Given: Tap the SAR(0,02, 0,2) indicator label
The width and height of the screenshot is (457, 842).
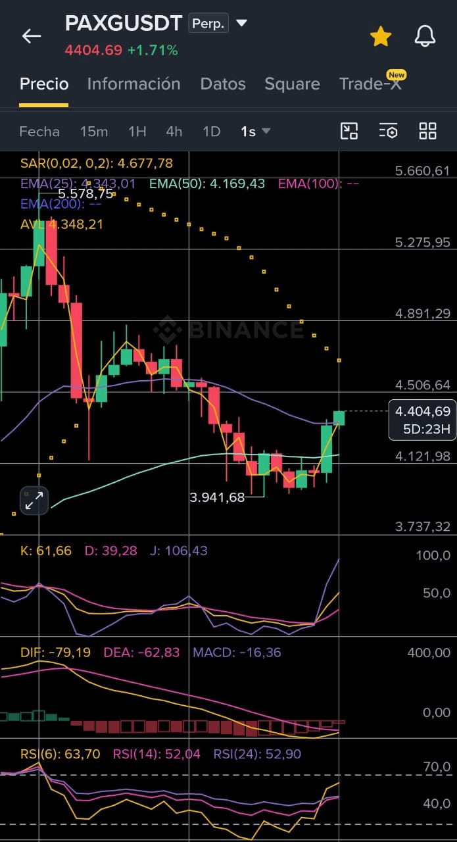Looking at the screenshot, I should tap(97, 163).
